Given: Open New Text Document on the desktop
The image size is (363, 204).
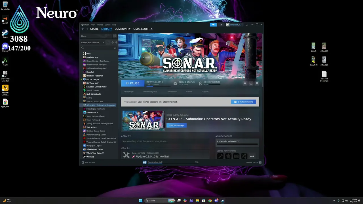Looking at the screenshot, I should coord(324,76).
